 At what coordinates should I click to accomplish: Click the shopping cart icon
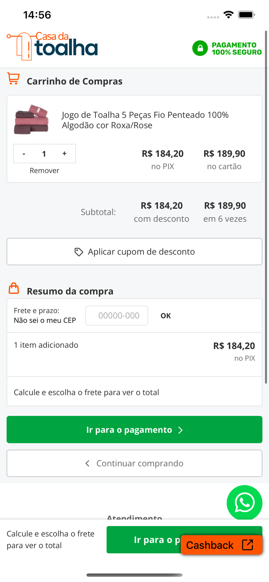point(13,78)
